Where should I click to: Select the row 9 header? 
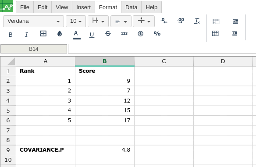point(8,150)
